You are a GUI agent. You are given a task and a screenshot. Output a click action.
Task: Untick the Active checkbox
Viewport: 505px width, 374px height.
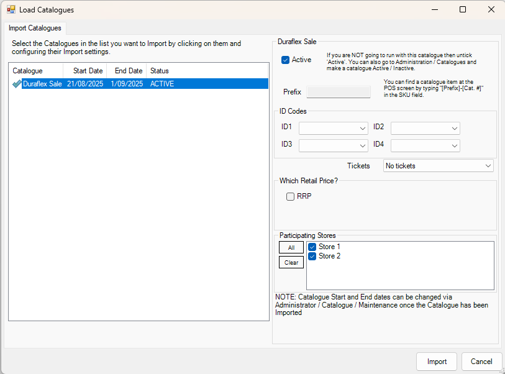[x=286, y=60]
